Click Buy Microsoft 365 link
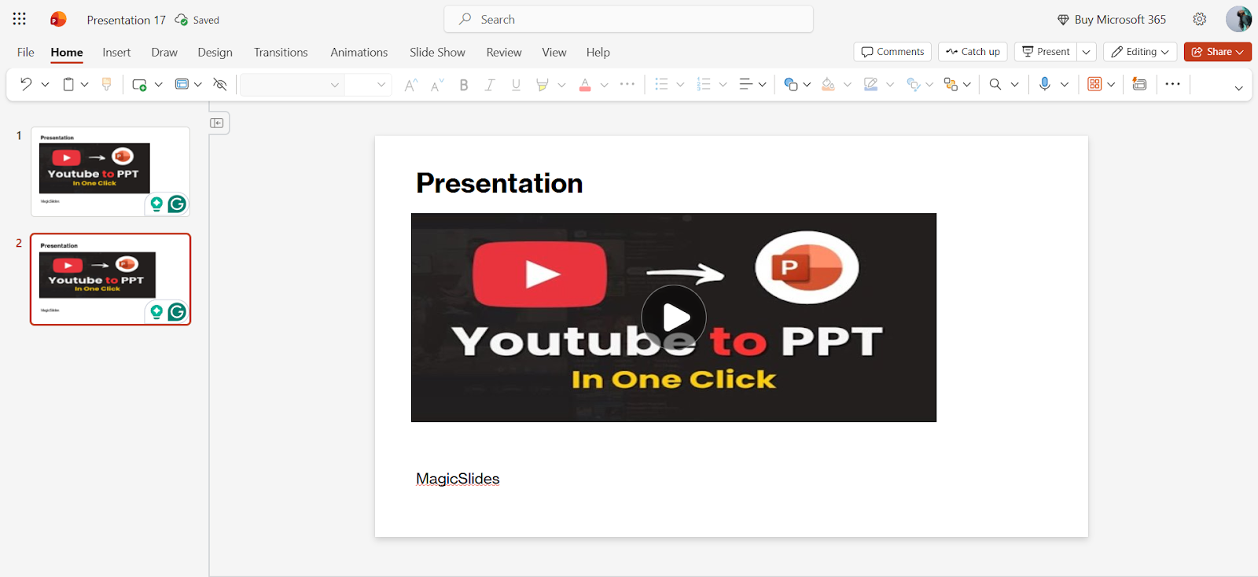This screenshot has width=1258, height=577. coord(1112,20)
